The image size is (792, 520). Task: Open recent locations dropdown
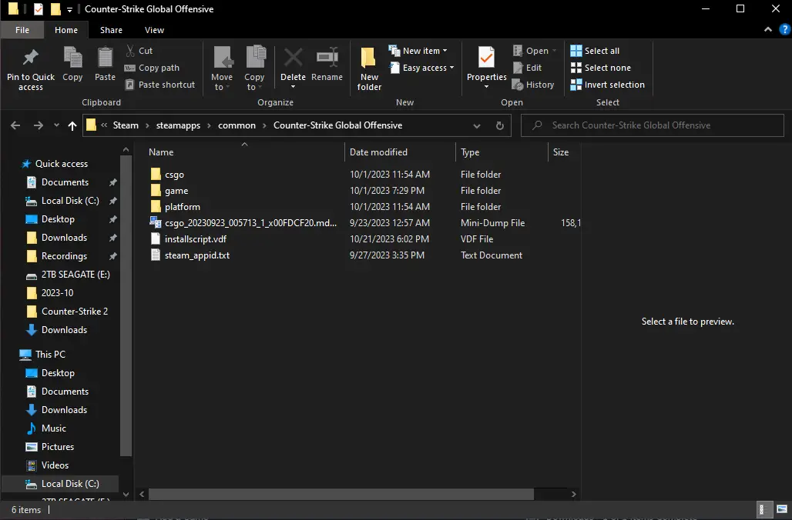click(56, 125)
